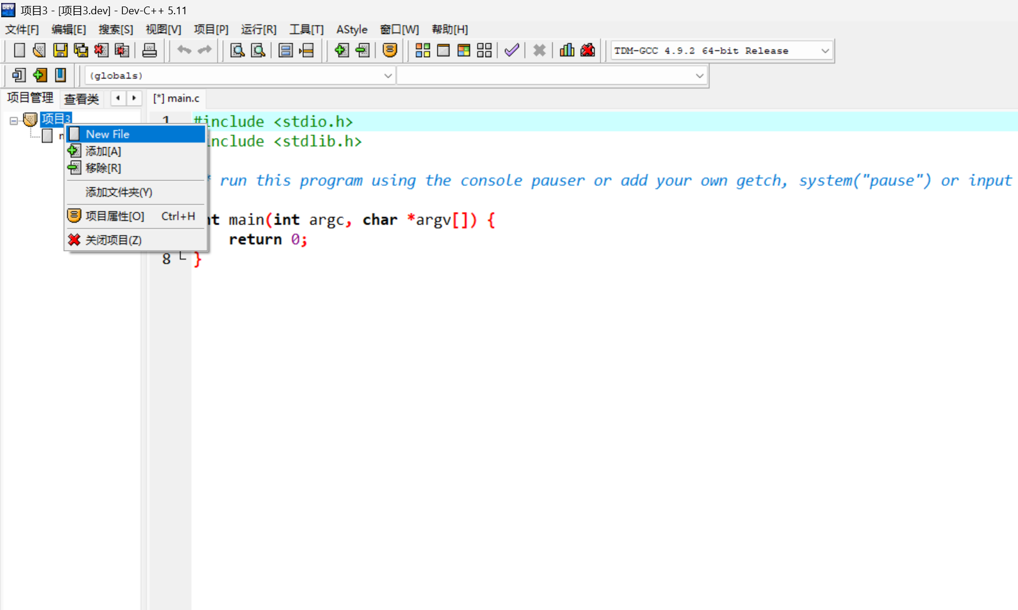This screenshot has height=610, width=1018.
Task: Click the Close file toolbar icon
Action: (101, 50)
